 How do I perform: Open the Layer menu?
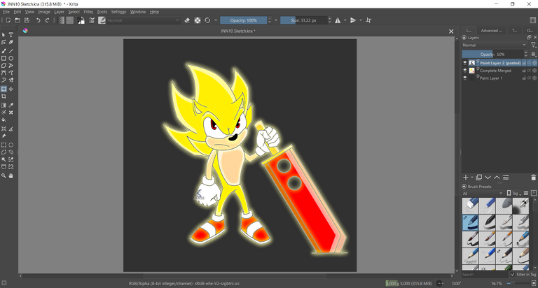click(x=59, y=12)
